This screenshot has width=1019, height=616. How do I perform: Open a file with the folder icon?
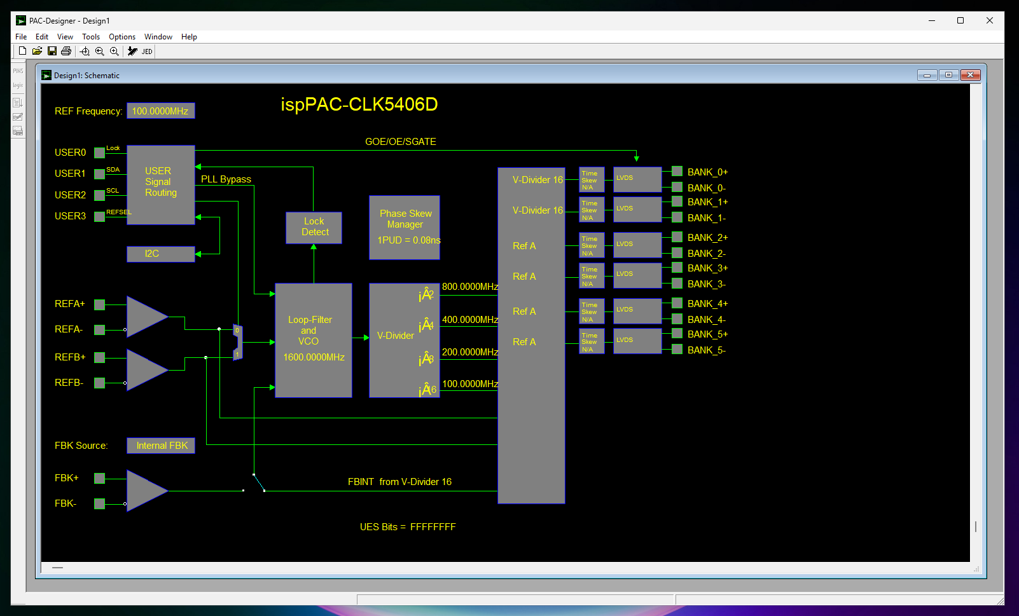point(37,51)
